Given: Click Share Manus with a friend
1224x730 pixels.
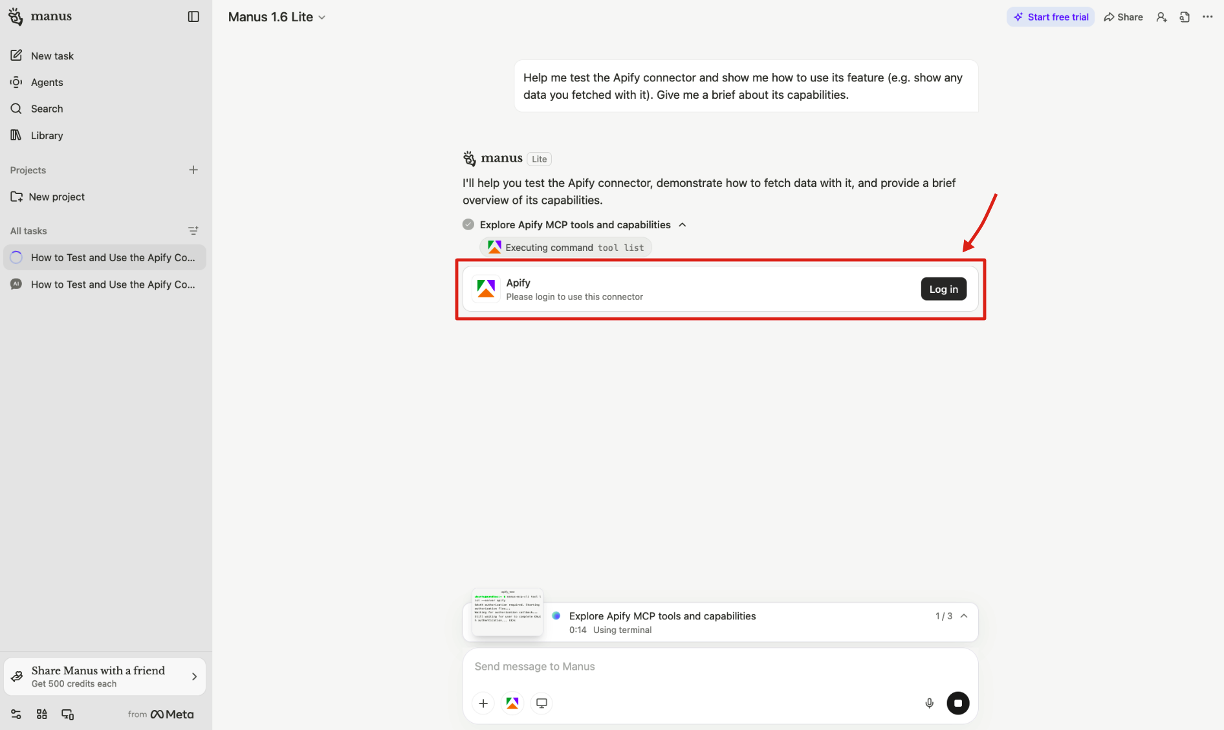Looking at the screenshot, I should 104,676.
